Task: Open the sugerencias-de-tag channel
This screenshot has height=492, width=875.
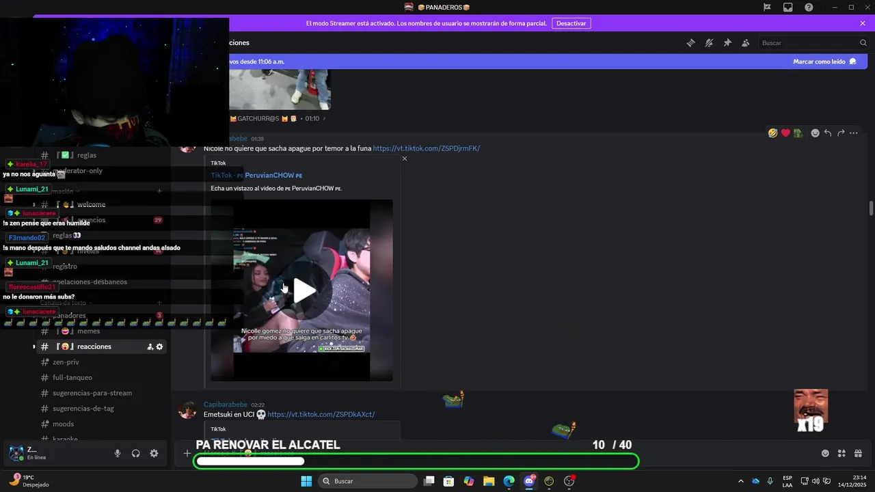Action: [x=103, y=409]
